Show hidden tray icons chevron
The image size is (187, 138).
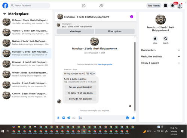[x=155, y=131]
